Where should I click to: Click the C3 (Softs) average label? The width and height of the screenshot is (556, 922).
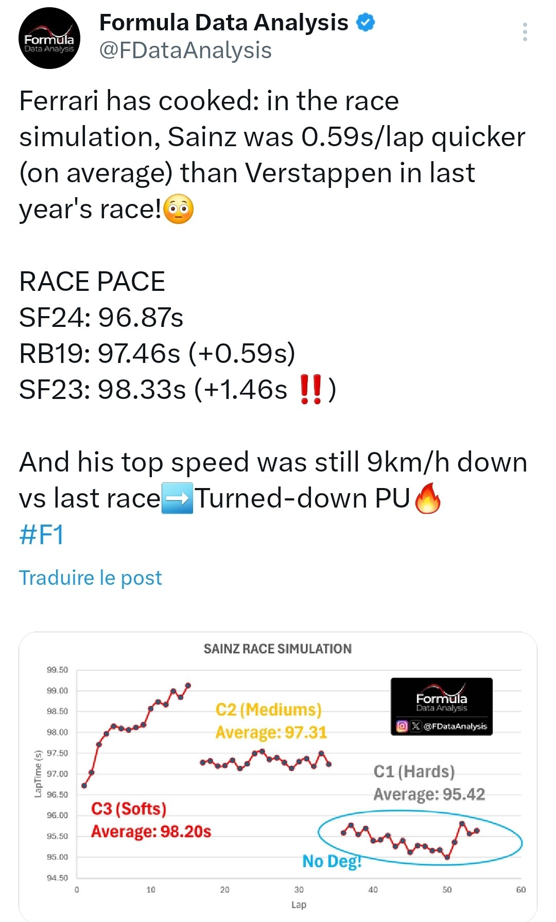pos(151,820)
